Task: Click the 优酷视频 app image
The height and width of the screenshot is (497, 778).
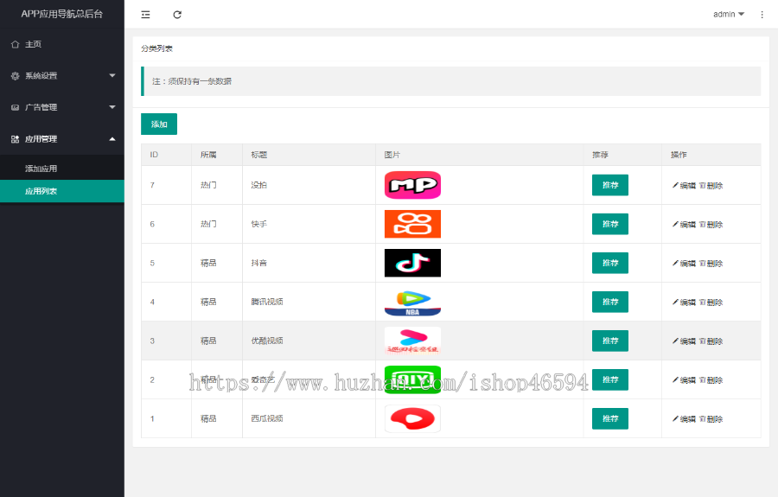Action: [412, 341]
